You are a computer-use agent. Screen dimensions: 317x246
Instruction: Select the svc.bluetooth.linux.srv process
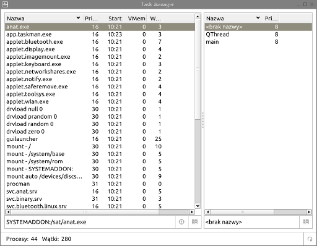tap(100, 206)
